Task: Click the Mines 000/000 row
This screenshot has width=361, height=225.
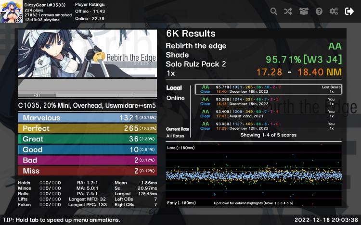Action: (x=39, y=188)
